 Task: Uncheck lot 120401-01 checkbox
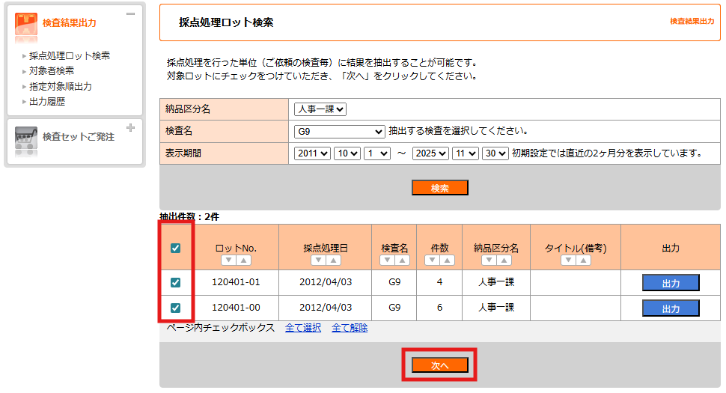(x=176, y=283)
